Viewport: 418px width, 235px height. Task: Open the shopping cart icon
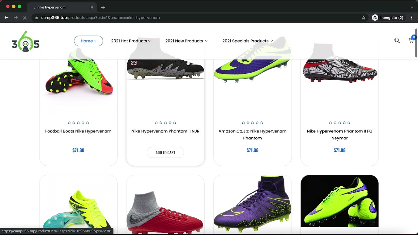point(411,40)
